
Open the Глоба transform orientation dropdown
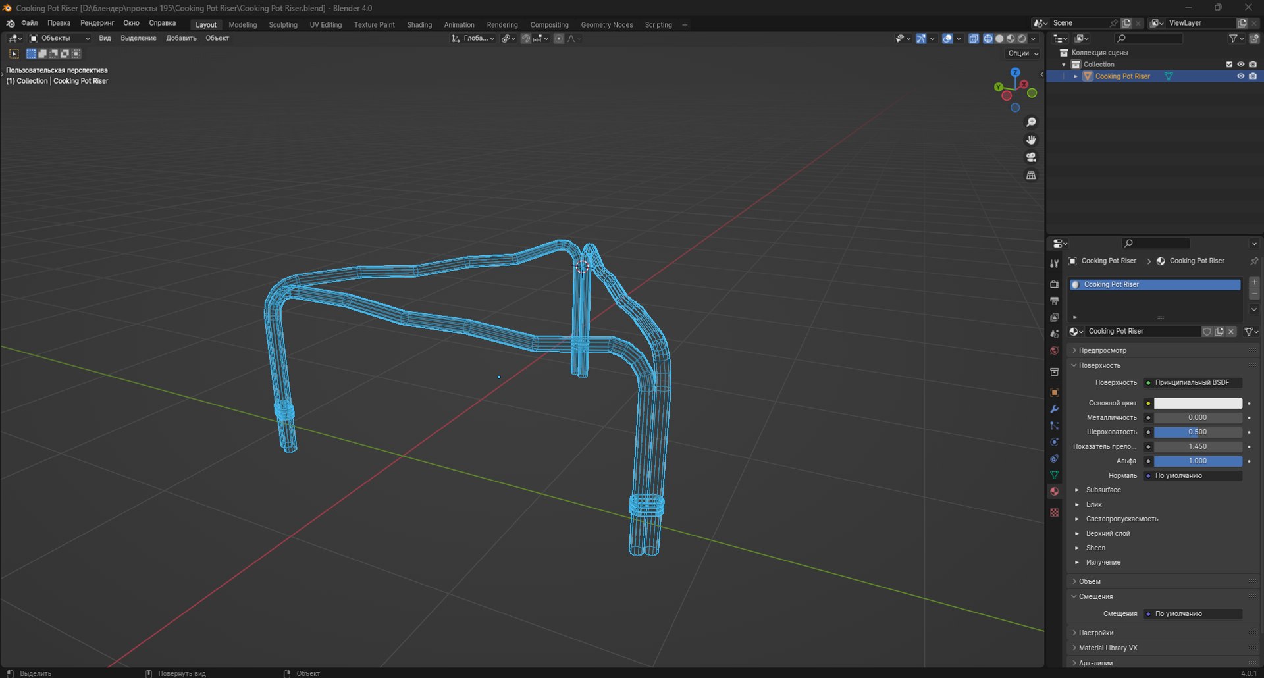(x=473, y=38)
